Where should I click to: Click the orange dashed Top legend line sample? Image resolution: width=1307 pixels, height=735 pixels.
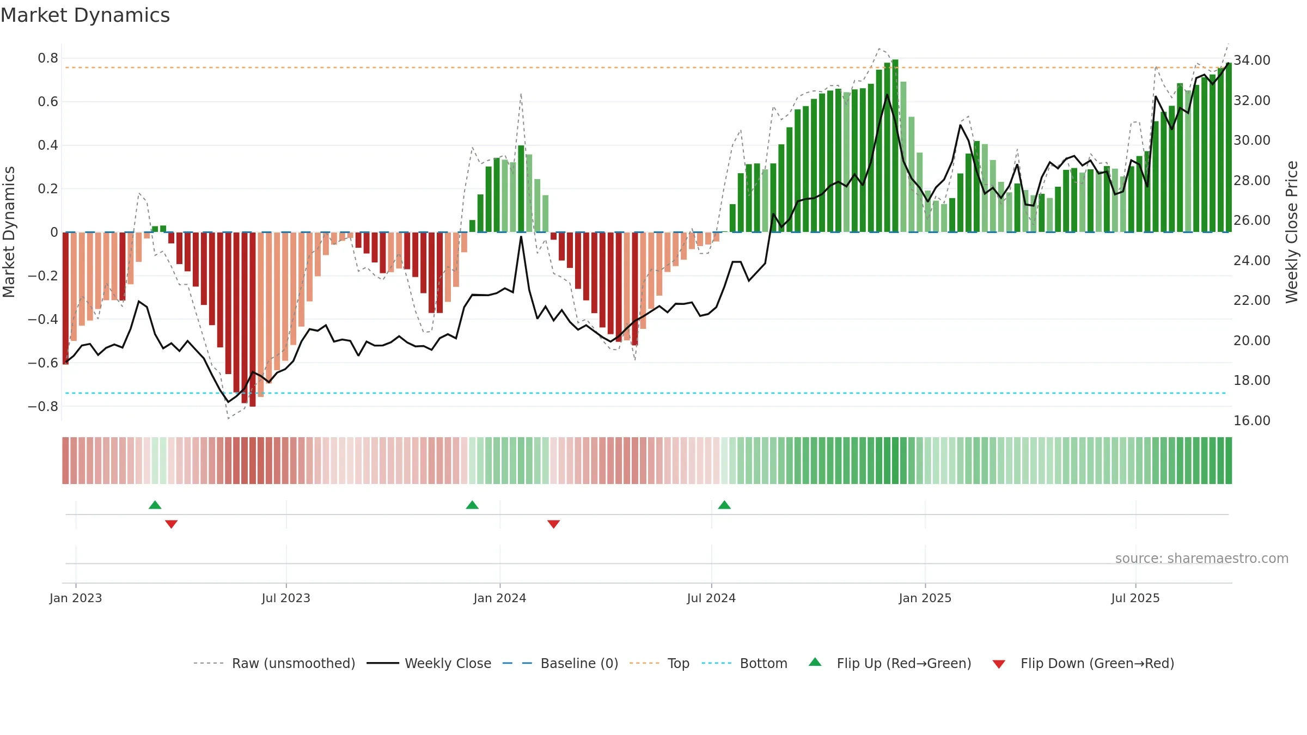pyautogui.click(x=644, y=663)
